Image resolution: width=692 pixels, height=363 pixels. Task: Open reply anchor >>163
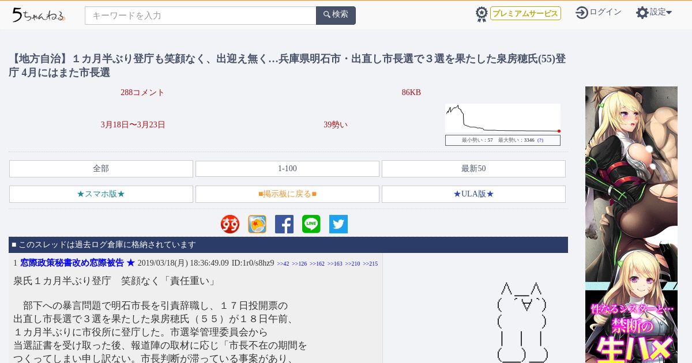tap(335, 264)
